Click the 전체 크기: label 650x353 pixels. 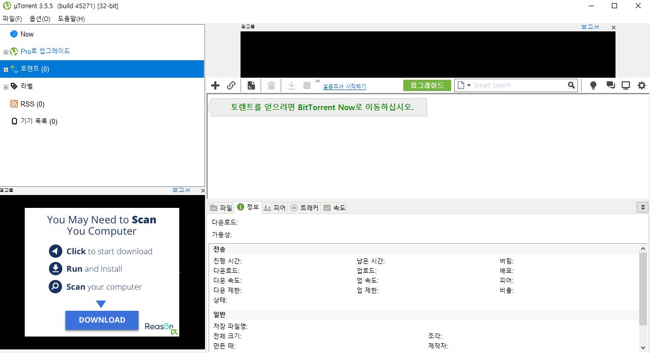pyautogui.click(x=227, y=336)
